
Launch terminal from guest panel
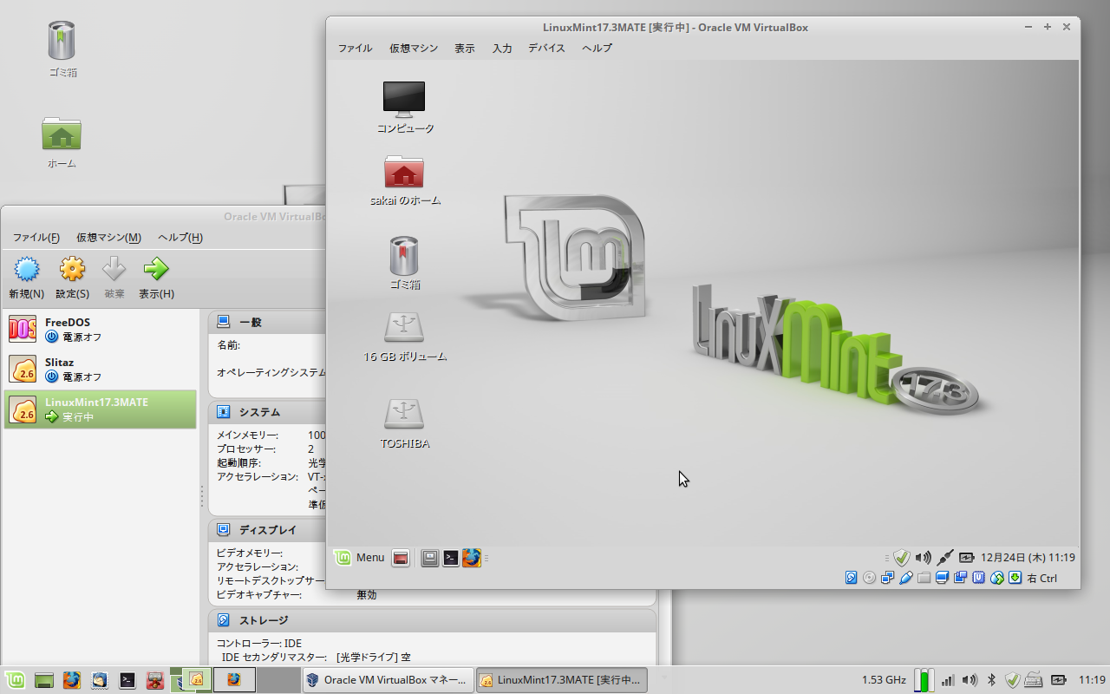tap(451, 558)
